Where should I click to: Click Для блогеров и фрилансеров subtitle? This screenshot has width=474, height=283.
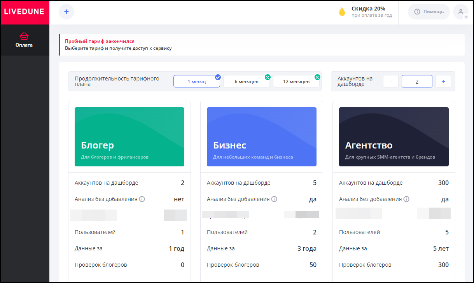[x=115, y=157]
